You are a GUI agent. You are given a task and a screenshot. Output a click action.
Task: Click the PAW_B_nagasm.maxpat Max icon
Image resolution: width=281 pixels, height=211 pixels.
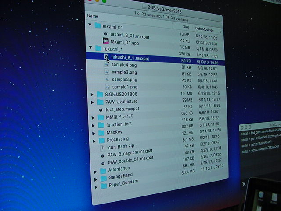pos(102,156)
